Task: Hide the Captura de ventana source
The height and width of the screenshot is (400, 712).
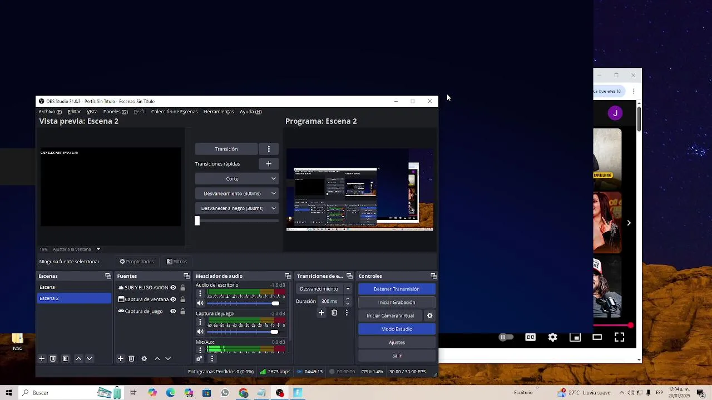Action: 173,299
